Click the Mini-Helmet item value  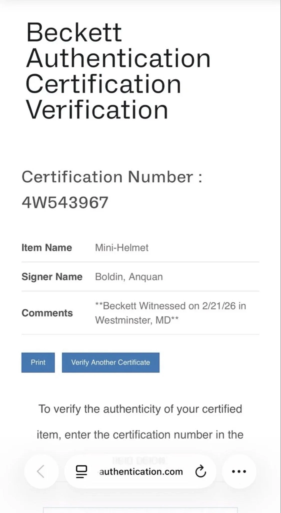(x=122, y=248)
